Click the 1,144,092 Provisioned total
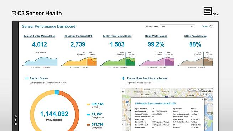233x131 pixels. click(x=54, y=114)
